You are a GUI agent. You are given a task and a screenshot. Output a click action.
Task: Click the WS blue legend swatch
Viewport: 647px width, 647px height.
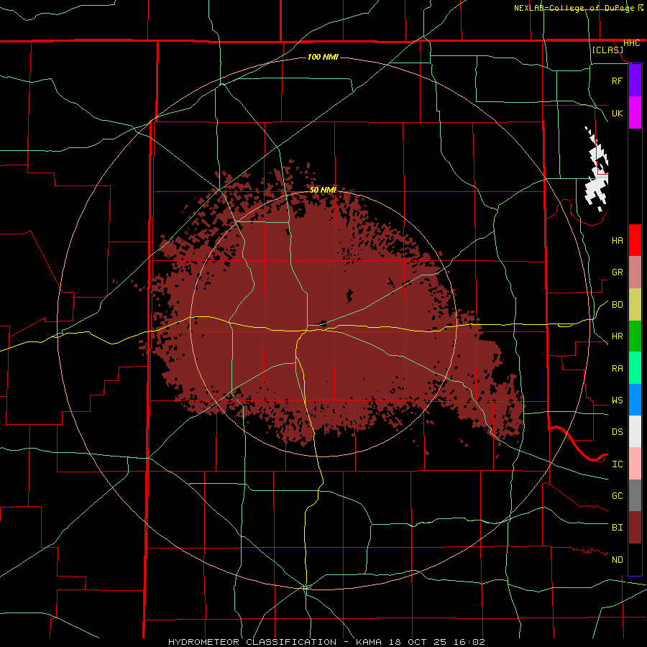(635, 400)
